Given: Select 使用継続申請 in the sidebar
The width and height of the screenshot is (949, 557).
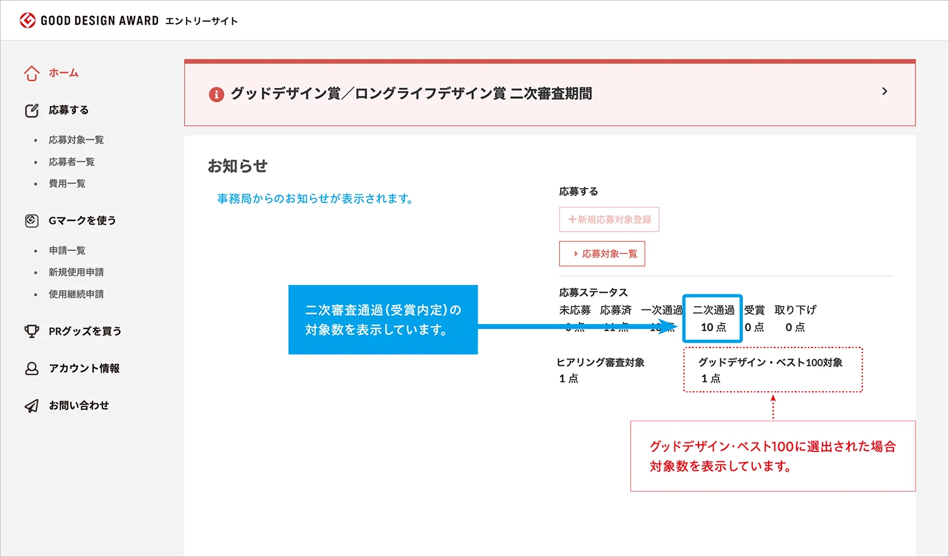Looking at the screenshot, I should tap(77, 294).
